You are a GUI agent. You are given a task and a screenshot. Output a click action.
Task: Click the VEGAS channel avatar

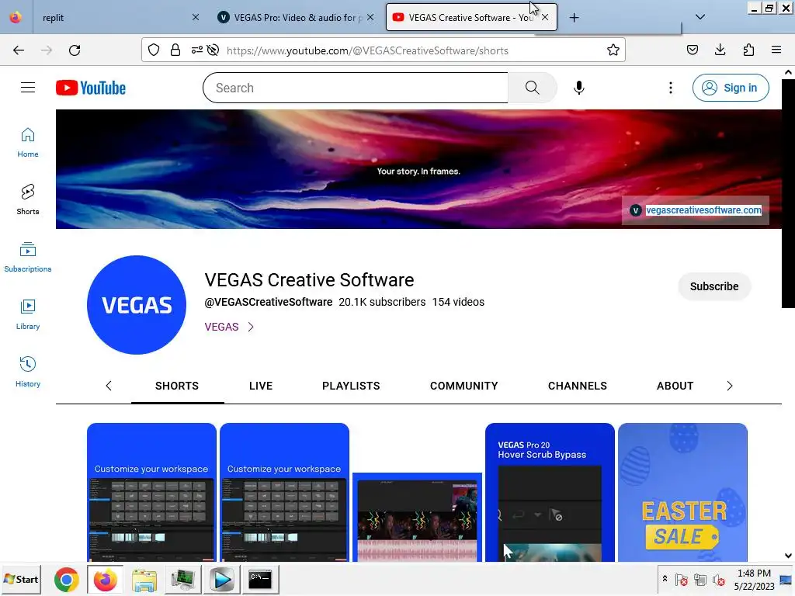137,305
